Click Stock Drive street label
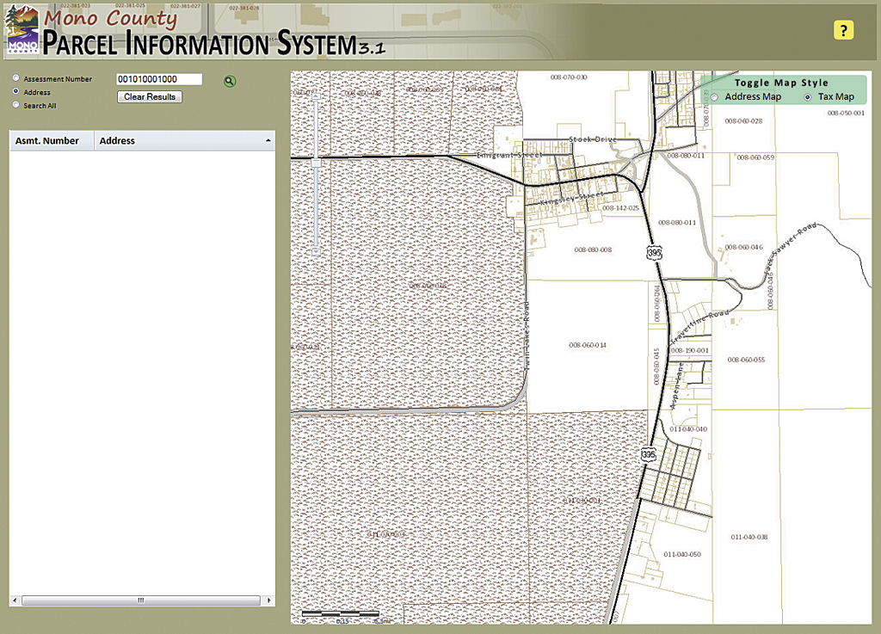Viewport: 881px width, 634px height. [x=593, y=139]
